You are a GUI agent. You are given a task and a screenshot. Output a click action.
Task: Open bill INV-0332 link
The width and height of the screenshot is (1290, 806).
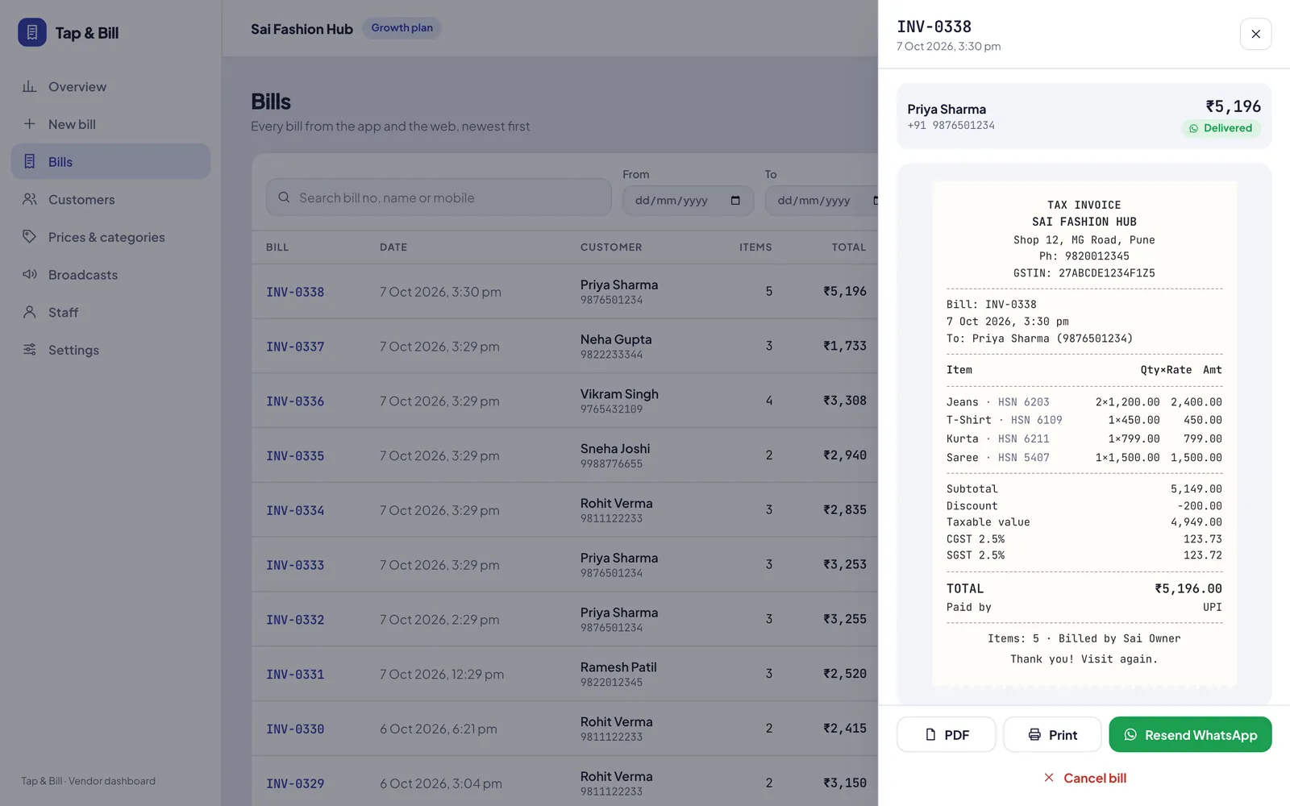[295, 620]
